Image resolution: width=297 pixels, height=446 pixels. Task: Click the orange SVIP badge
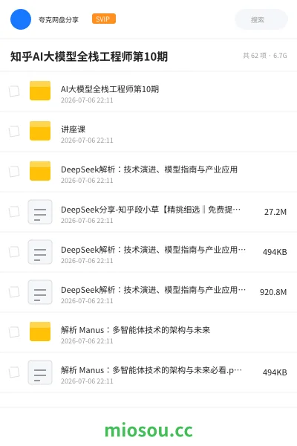coord(104,19)
